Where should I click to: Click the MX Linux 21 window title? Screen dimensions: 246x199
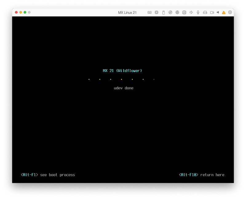[x=127, y=13]
